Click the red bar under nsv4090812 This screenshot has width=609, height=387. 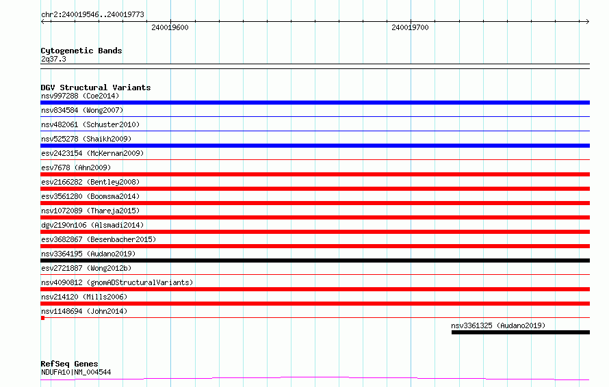click(315, 289)
